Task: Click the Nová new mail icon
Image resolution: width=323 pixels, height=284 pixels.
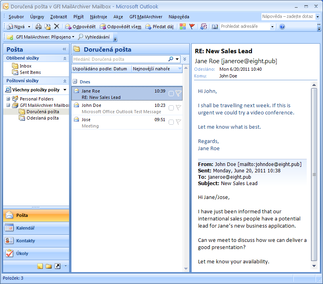Action: (15, 27)
